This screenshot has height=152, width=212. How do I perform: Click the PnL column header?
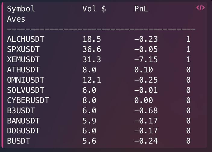(x=141, y=9)
